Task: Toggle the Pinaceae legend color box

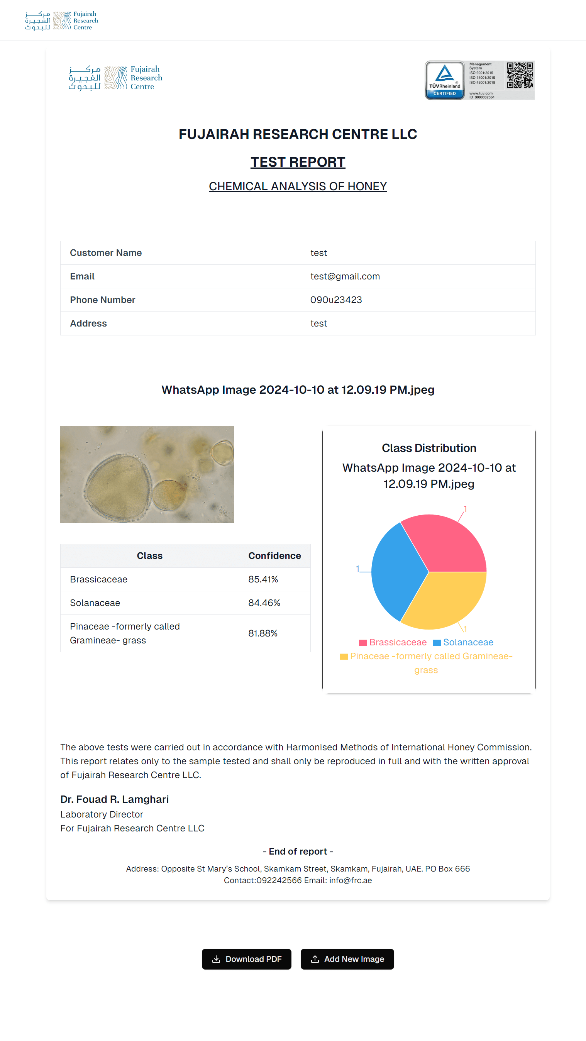Action: pos(344,657)
